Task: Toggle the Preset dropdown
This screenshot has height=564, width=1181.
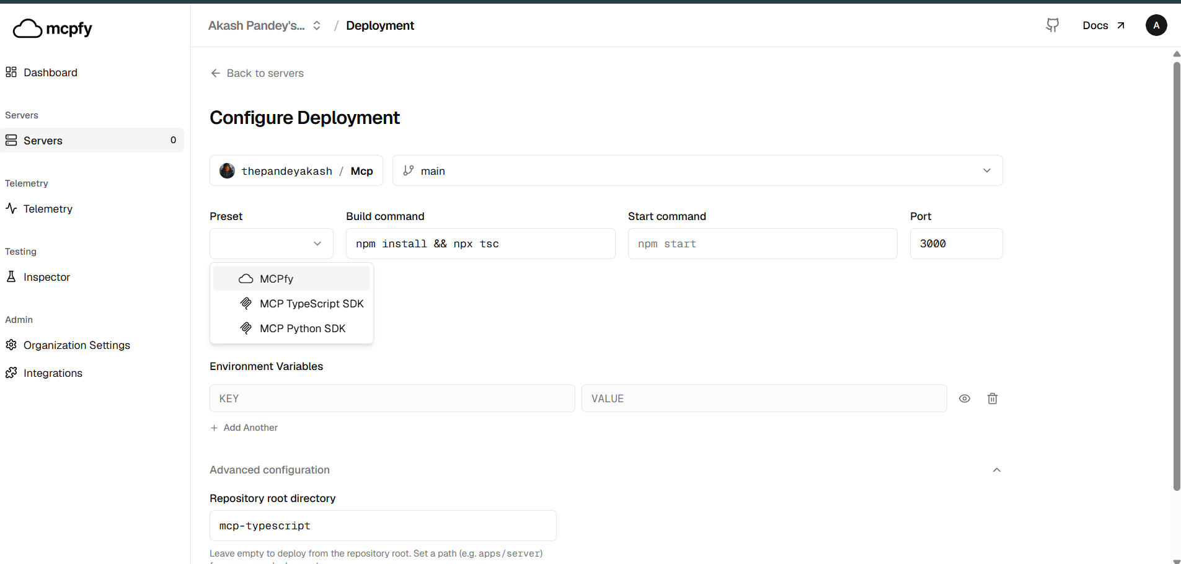Action: (272, 244)
